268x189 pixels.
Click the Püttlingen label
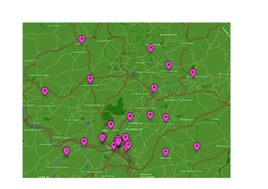(x=72, y=120)
